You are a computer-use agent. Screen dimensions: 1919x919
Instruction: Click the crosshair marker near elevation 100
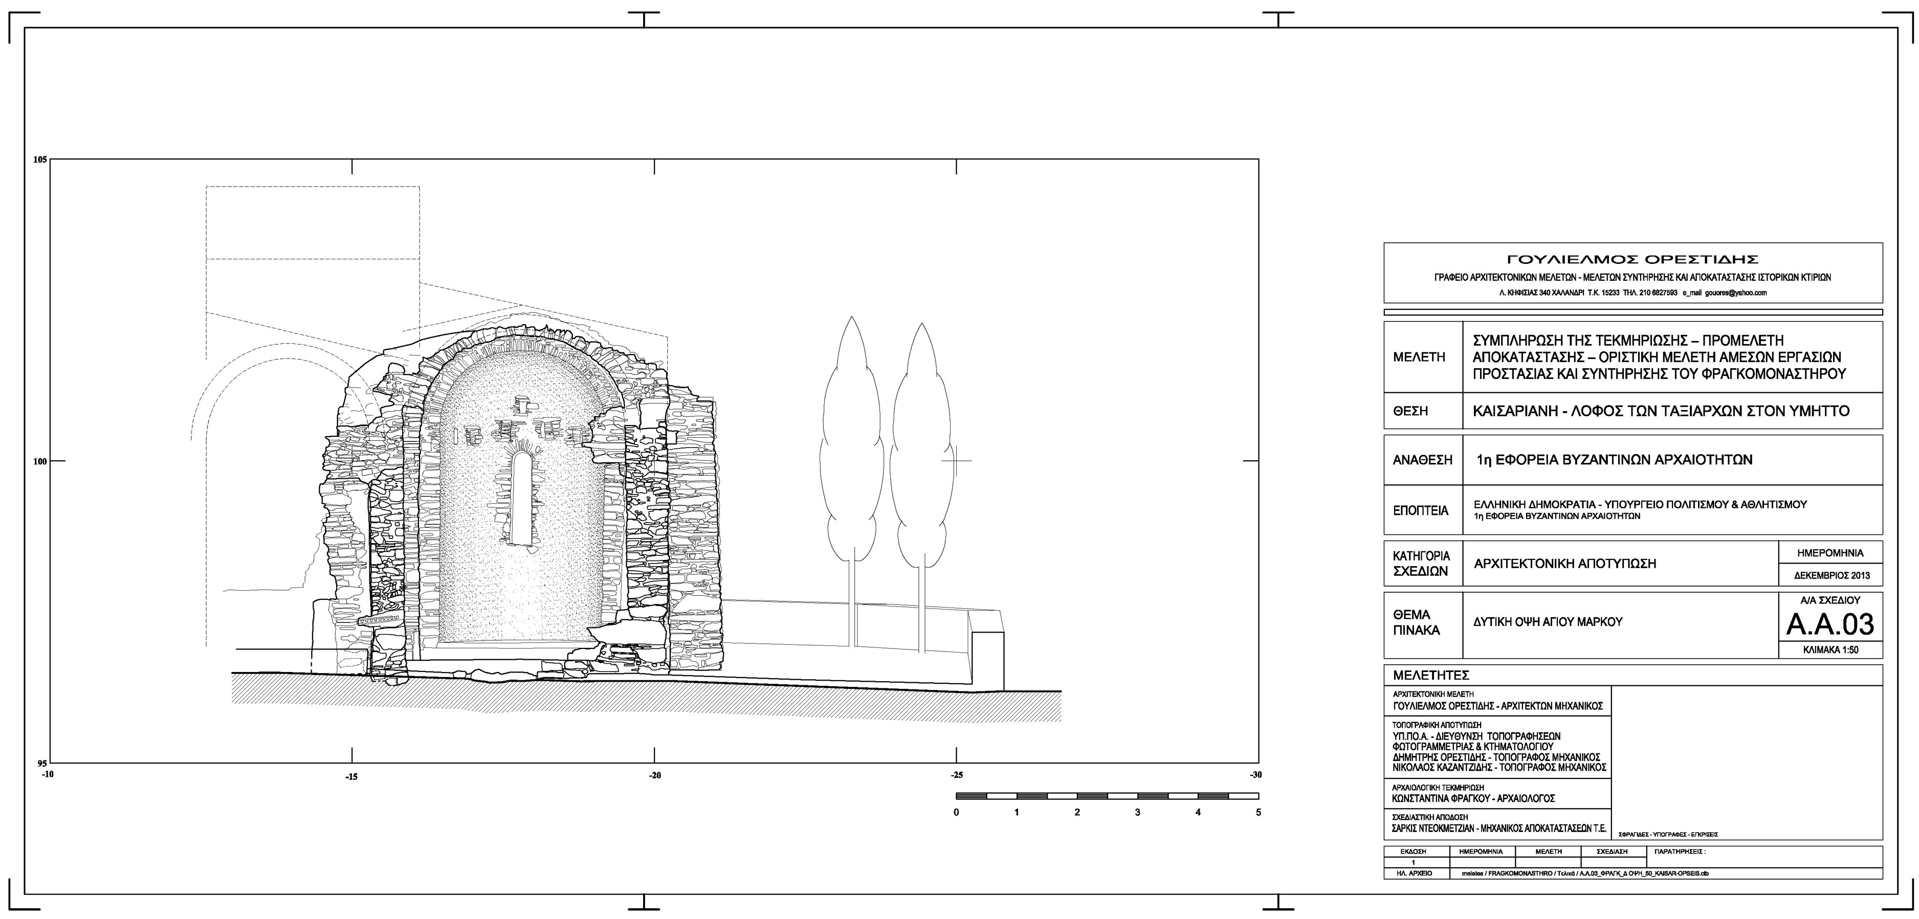click(x=957, y=461)
